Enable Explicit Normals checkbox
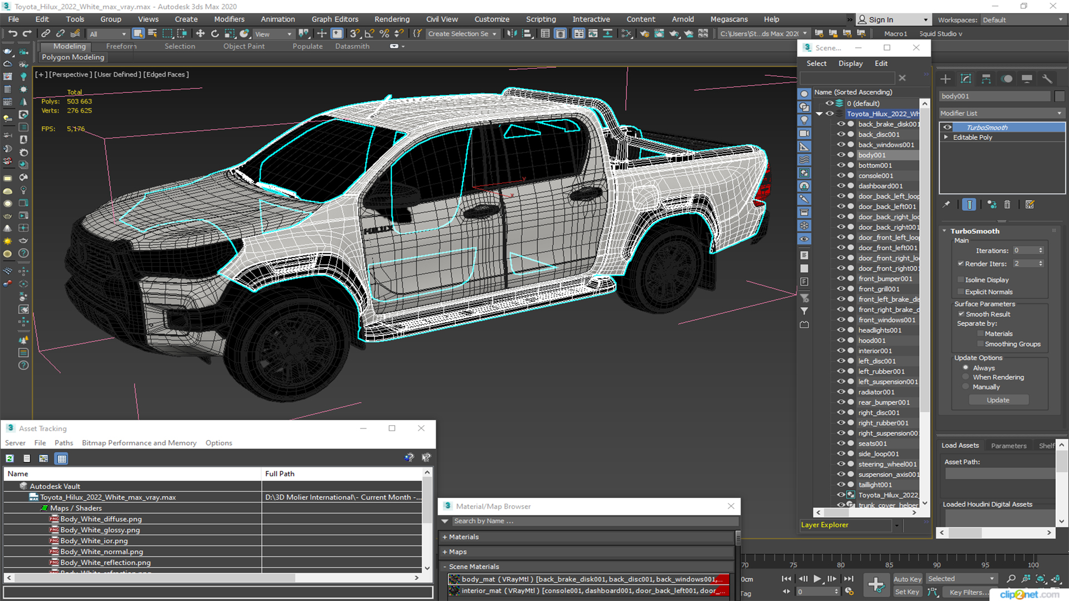Viewport: 1069px width, 601px height. coord(961,292)
